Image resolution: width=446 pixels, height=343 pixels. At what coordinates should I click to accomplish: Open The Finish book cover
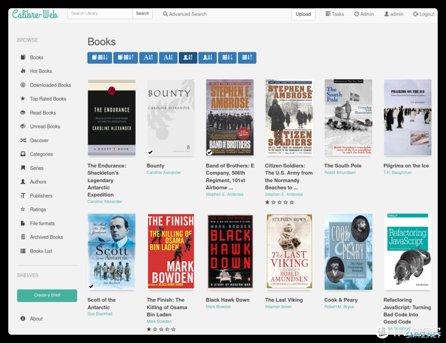coord(171,252)
